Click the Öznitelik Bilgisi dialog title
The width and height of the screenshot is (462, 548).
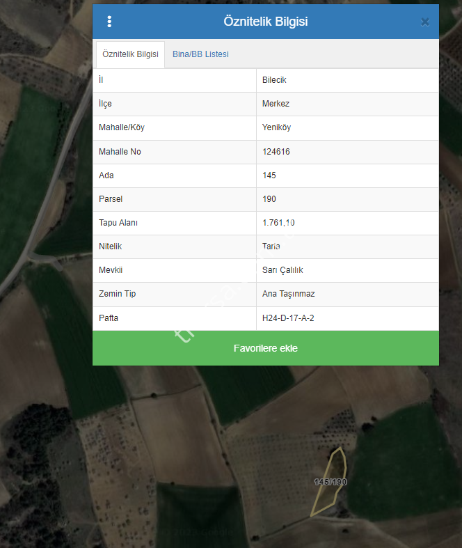(265, 22)
